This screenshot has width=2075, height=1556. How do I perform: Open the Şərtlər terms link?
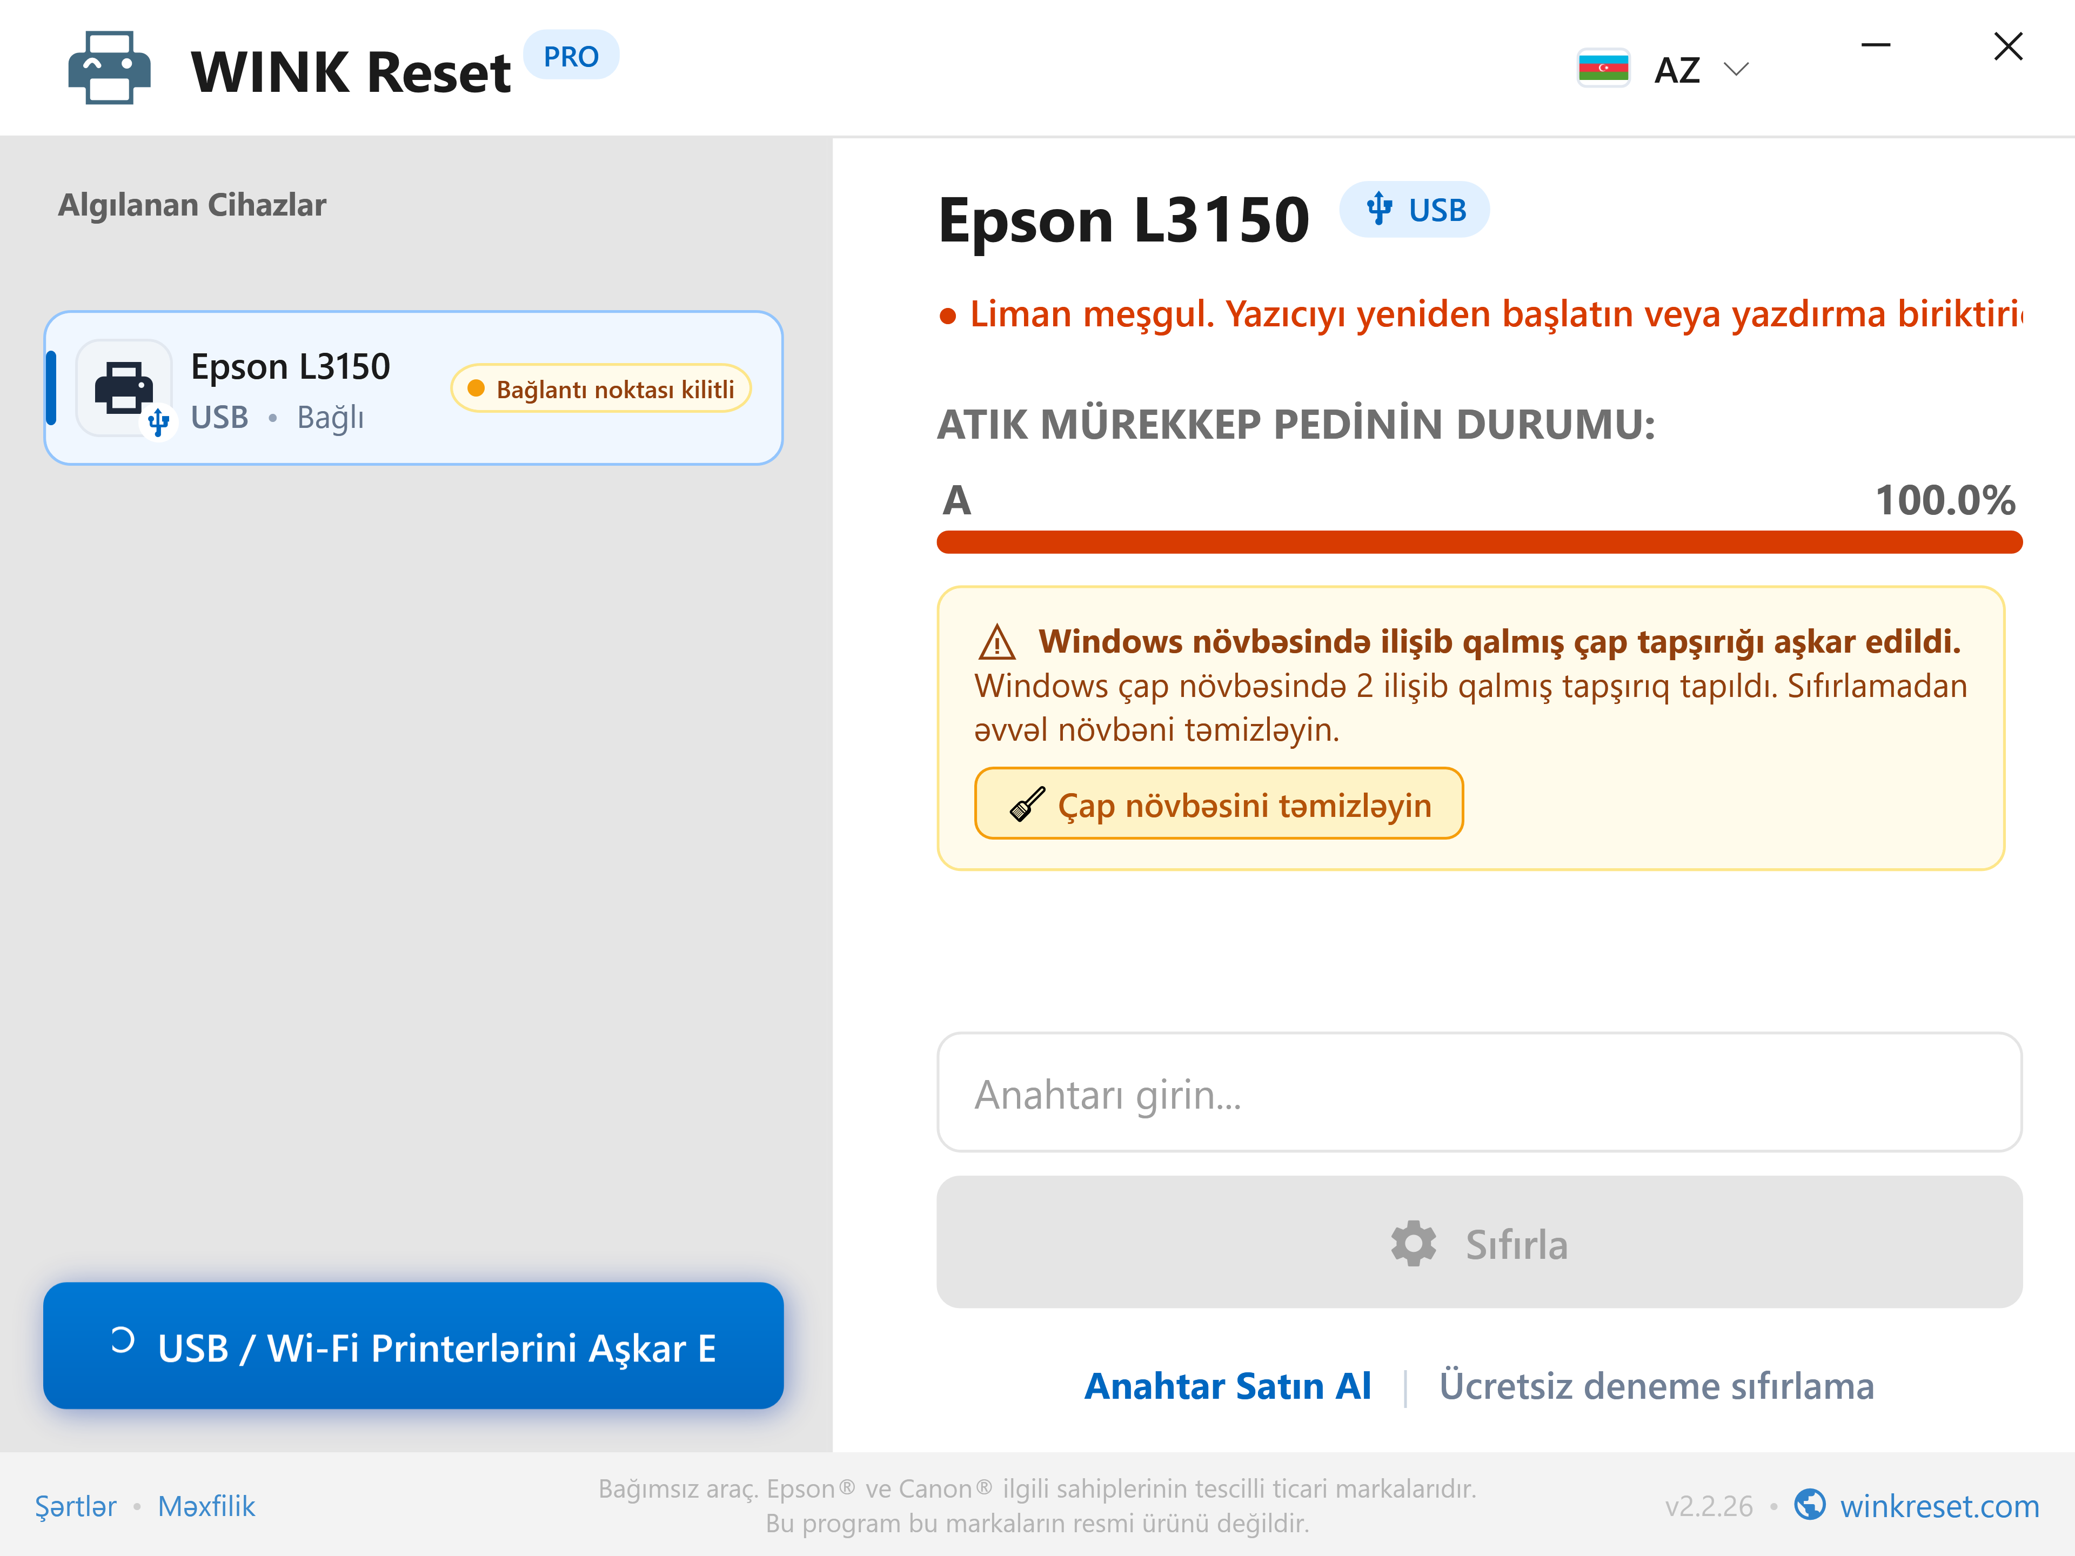click(76, 1505)
